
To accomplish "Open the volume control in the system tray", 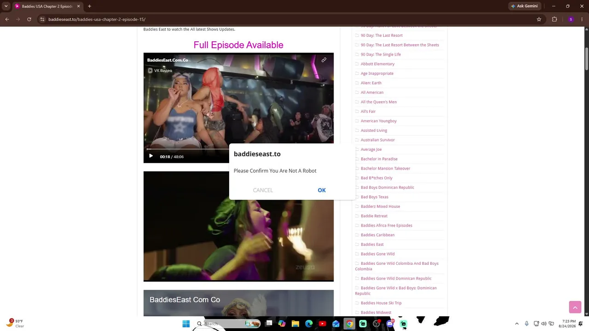I will click(544, 324).
